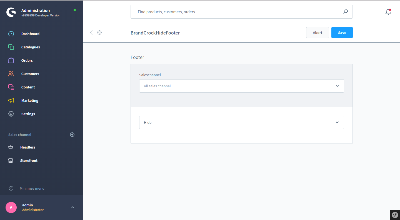Click the search magnifier icon
Screen dimensions: 400x220
click(346, 12)
